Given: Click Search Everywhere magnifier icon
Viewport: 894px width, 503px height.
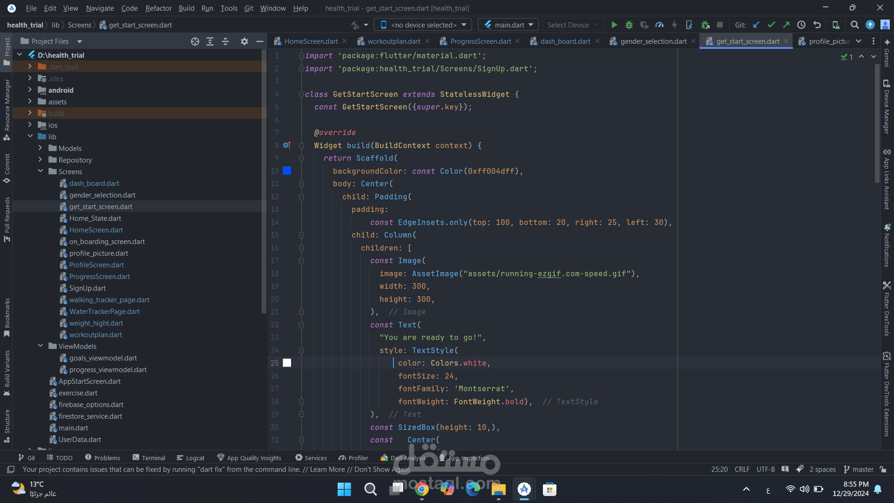Looking at the screenshot, I should (854, 25).
